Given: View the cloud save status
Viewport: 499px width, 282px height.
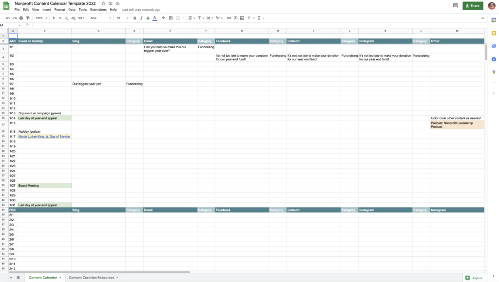Looking at the screenshot, I should pyautogui.click(x=117, y=3).
